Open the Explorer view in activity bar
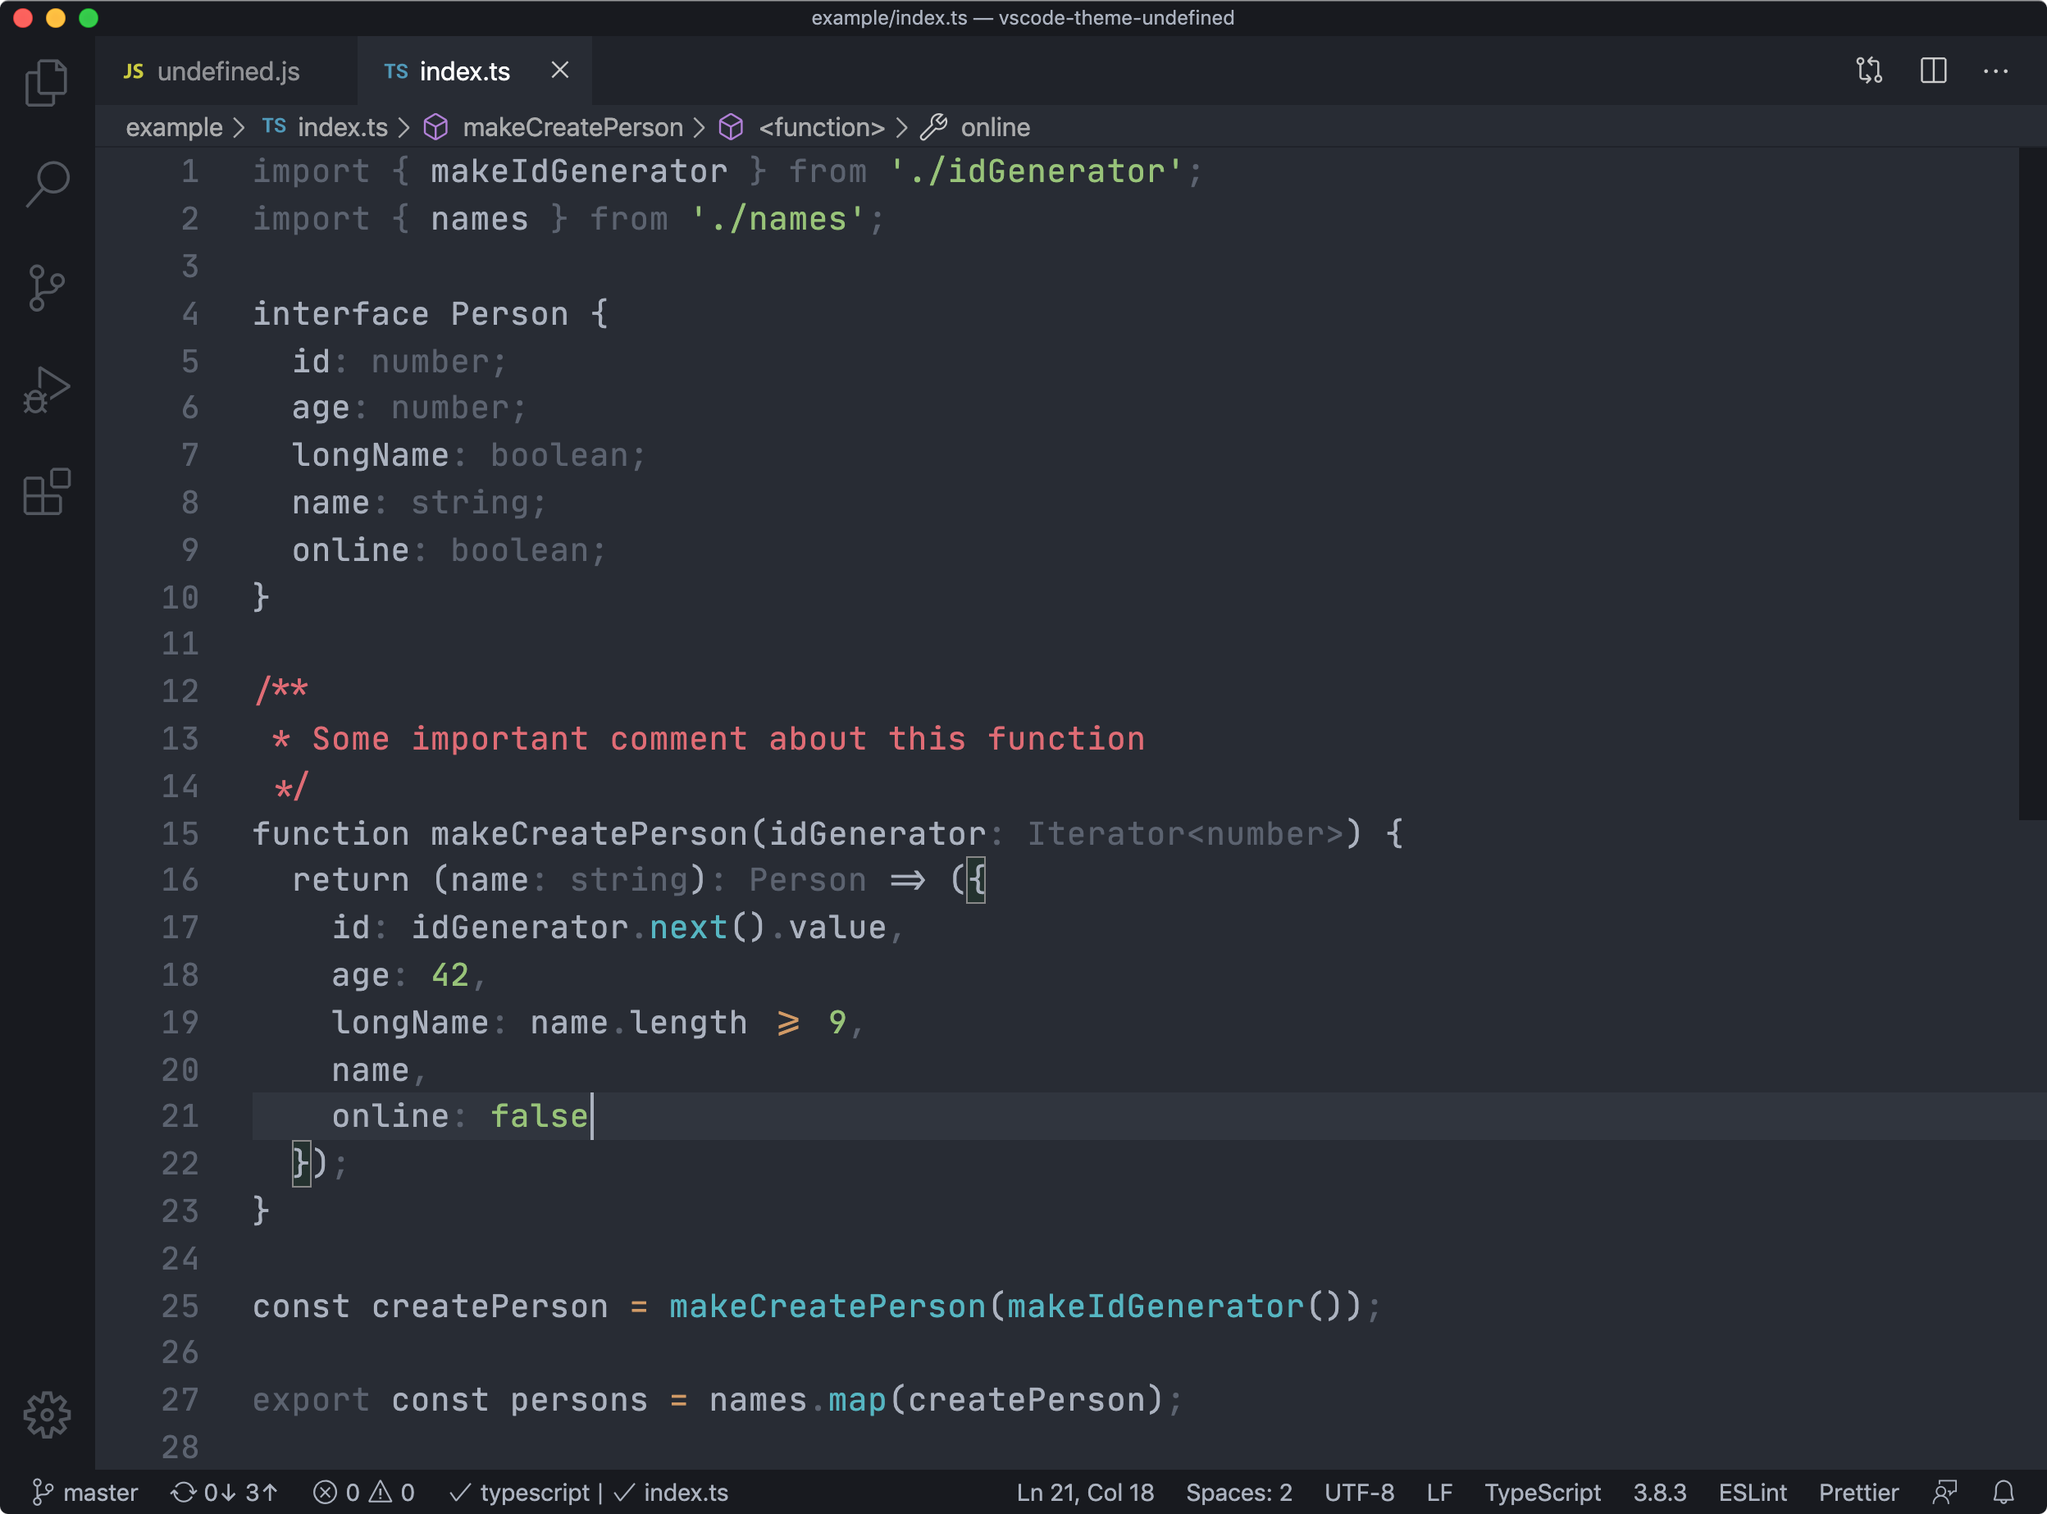The width and height of the screenshot is (2047, 1514). 46,83
